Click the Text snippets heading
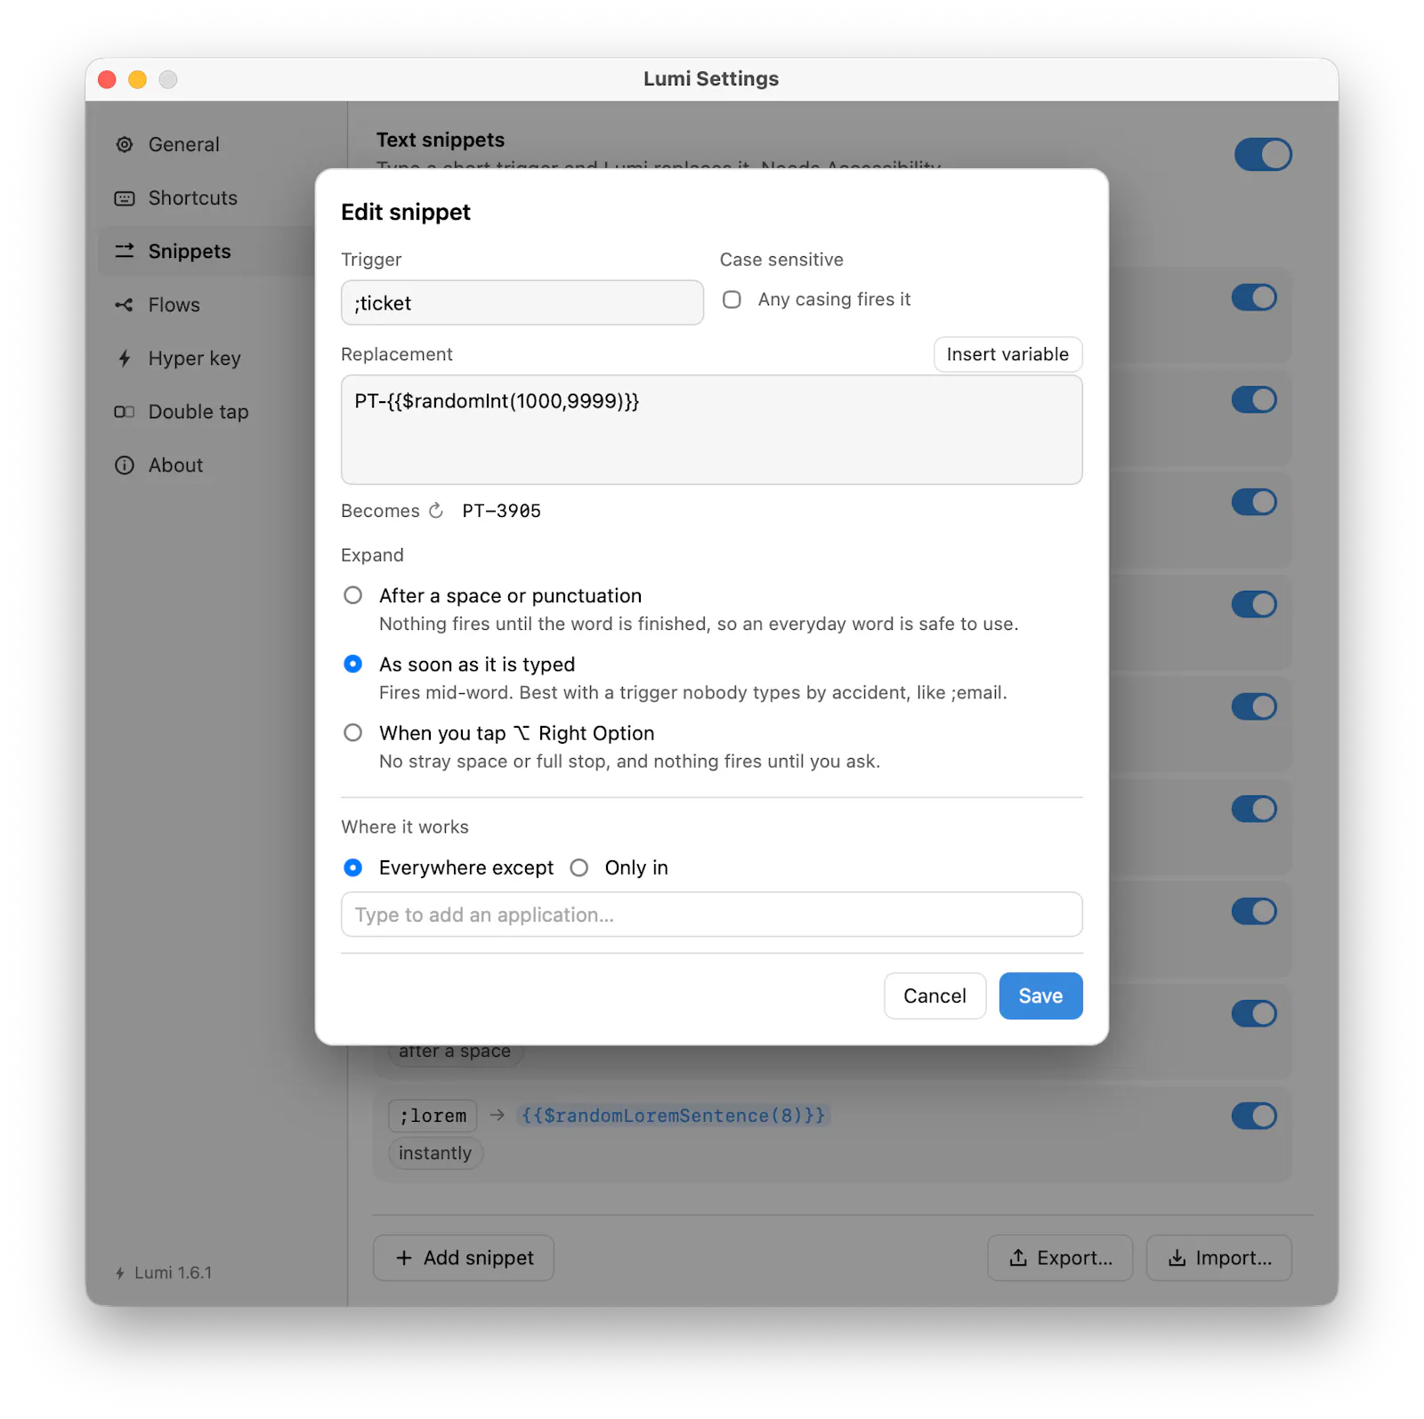The image size is (1424, 1419). (x=441, y=140)
